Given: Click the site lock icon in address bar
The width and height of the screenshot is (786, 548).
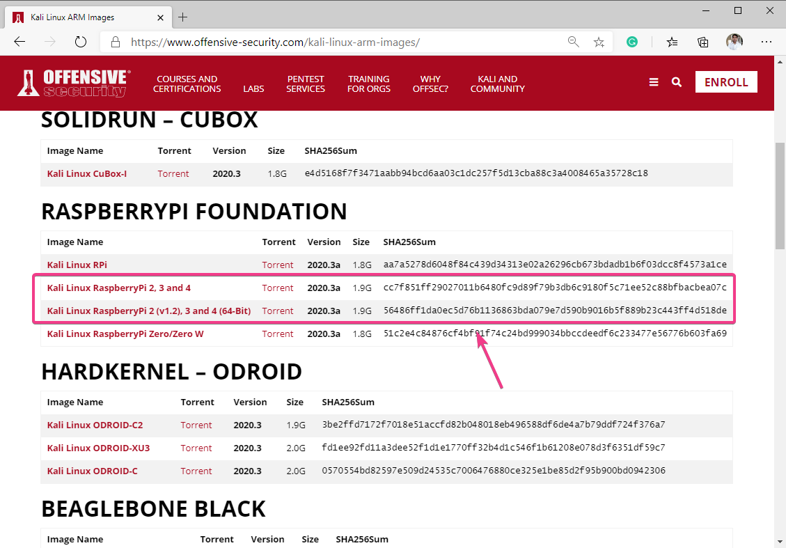Looking at the screenshot, I should (x=116, y=42).
